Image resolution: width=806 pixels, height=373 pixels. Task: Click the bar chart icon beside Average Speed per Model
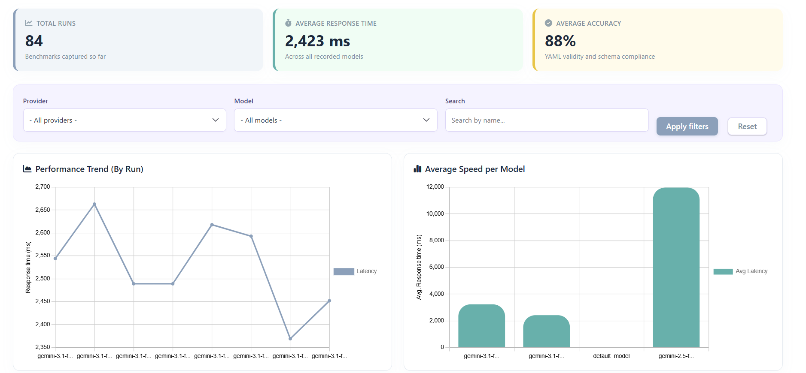(417, 169)
